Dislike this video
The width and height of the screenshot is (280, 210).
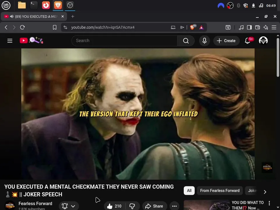point(132,206)
